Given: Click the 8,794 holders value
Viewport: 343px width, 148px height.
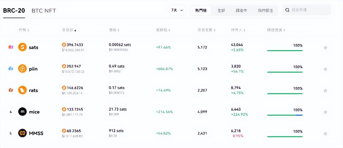Looking at the screenshot, I should click(236, 88).
